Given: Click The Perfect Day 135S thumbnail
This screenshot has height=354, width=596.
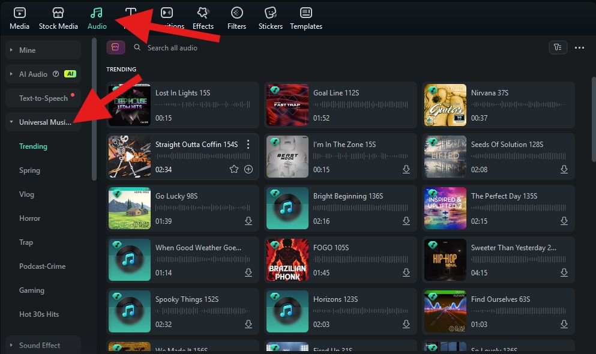Looking at the screenshot, I should tap(445, 208).
